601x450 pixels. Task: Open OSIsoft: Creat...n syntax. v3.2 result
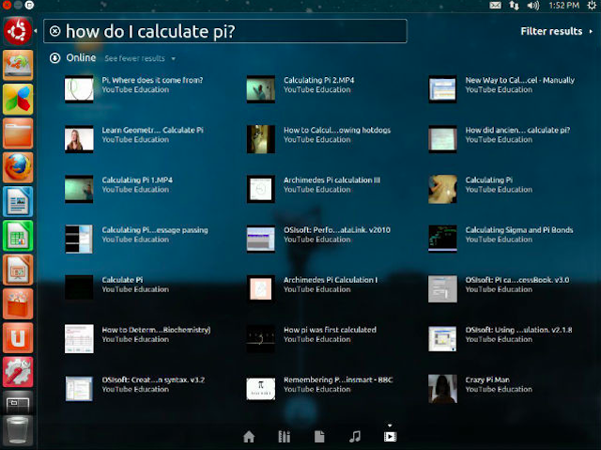point(153,380)
